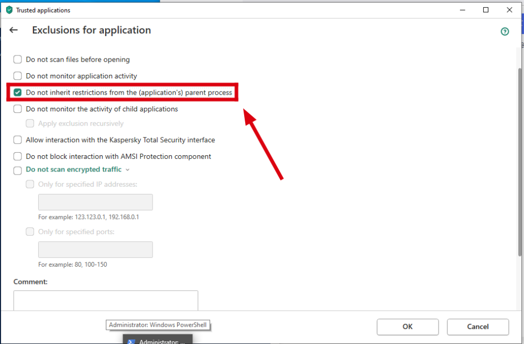
Task: Minimize the Trusted applications window
Action: (x=463, y=10)
